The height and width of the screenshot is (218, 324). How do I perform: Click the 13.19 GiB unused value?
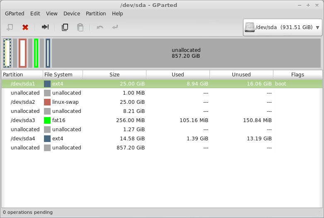point(259,139)
